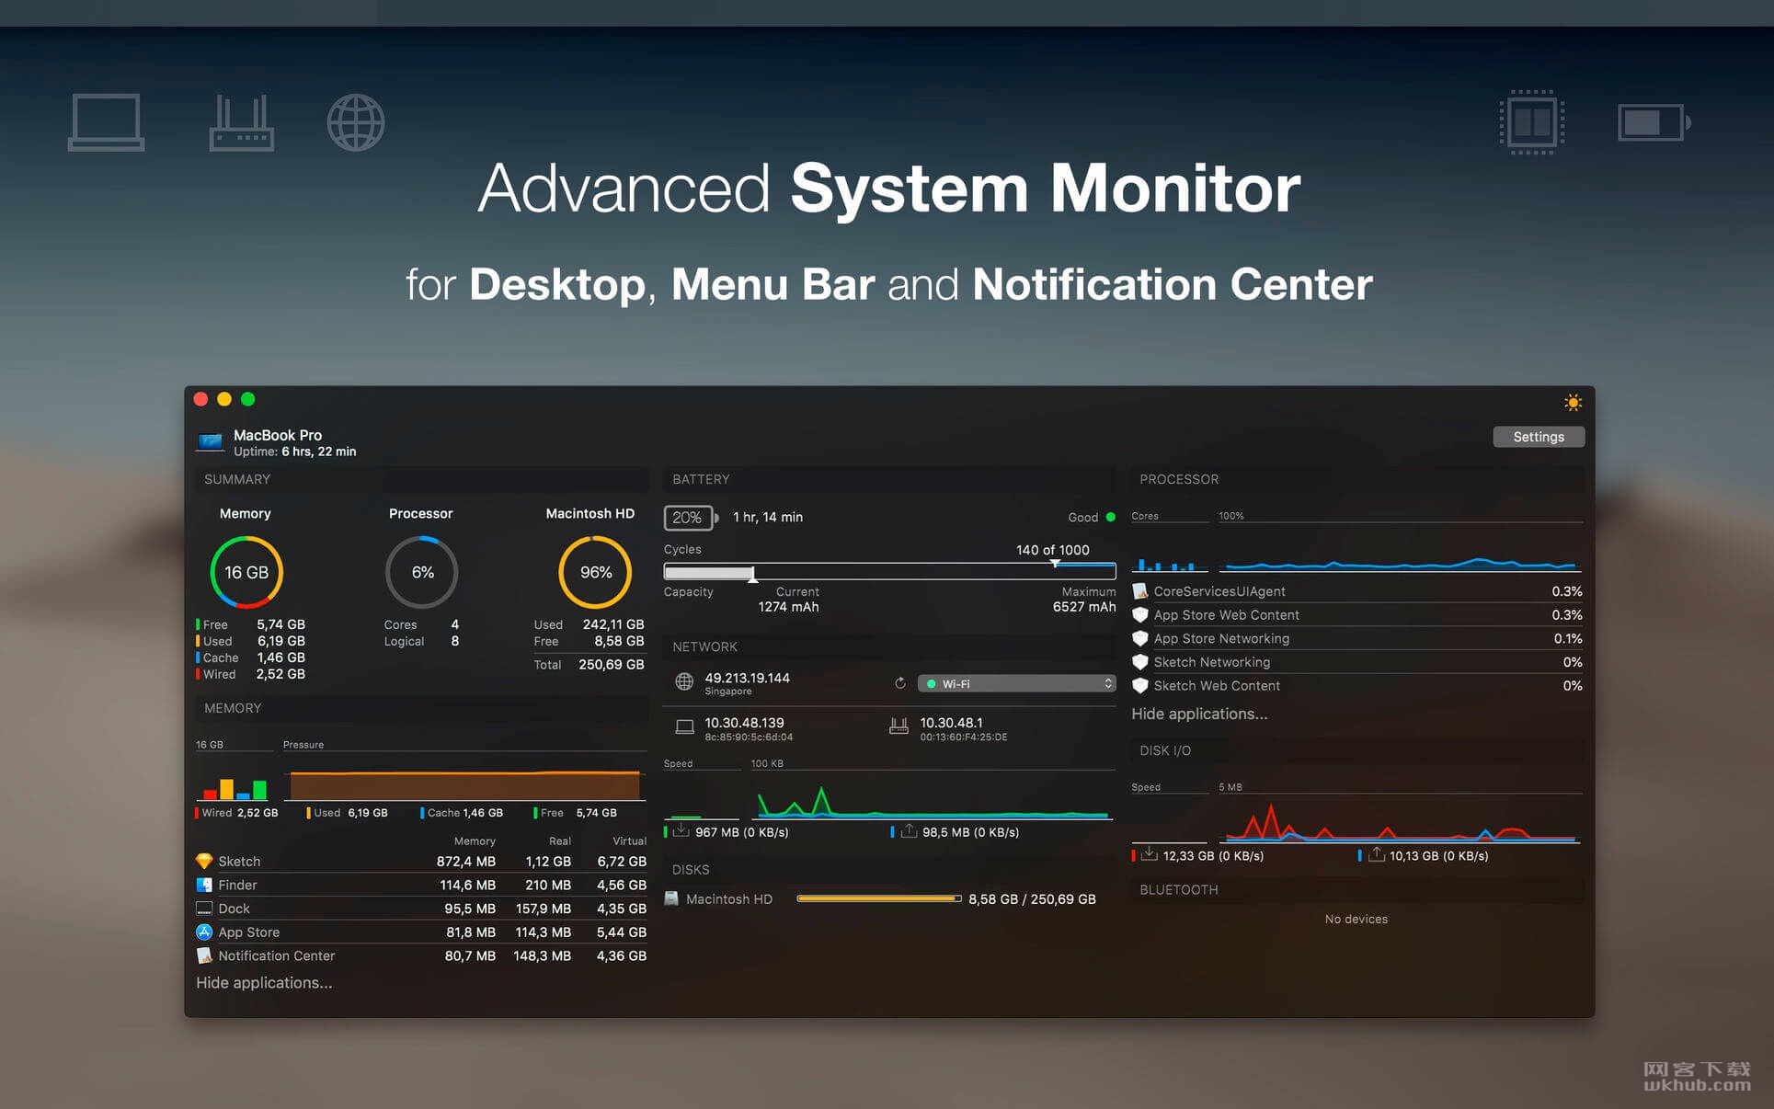Click the memory pressure graph
This screenshot has width=1774, height=1109.
pyautogui.click(x=464, y=784)
